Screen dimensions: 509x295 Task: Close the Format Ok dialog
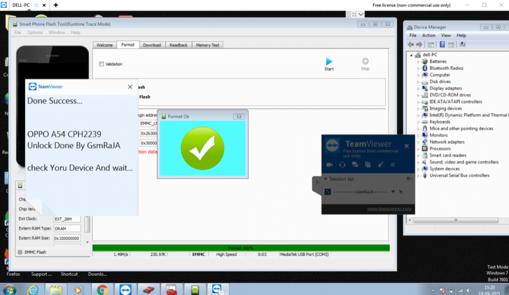point(239,116)
